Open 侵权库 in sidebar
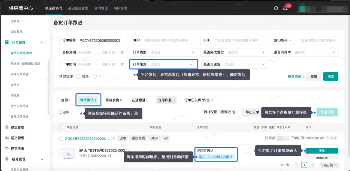 (x=15, y=21)
